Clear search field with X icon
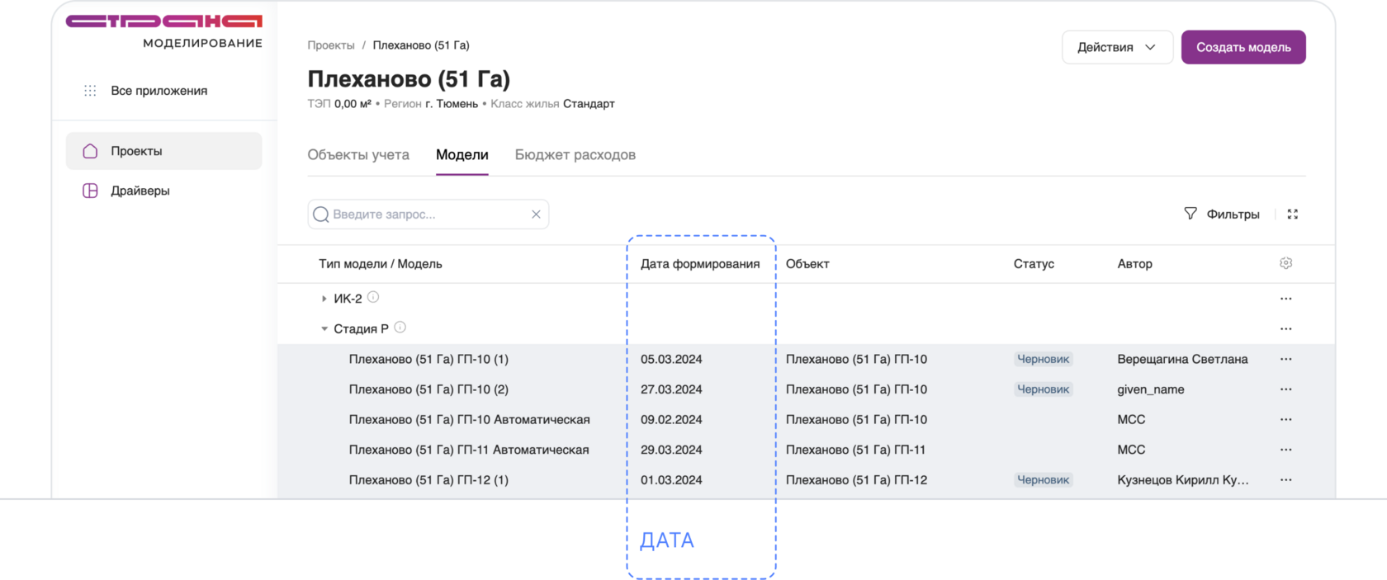1387x580 pixels. coord(536,215)
